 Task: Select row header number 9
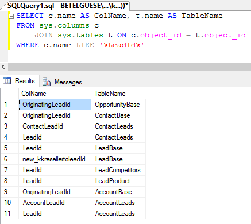[10, 192]
